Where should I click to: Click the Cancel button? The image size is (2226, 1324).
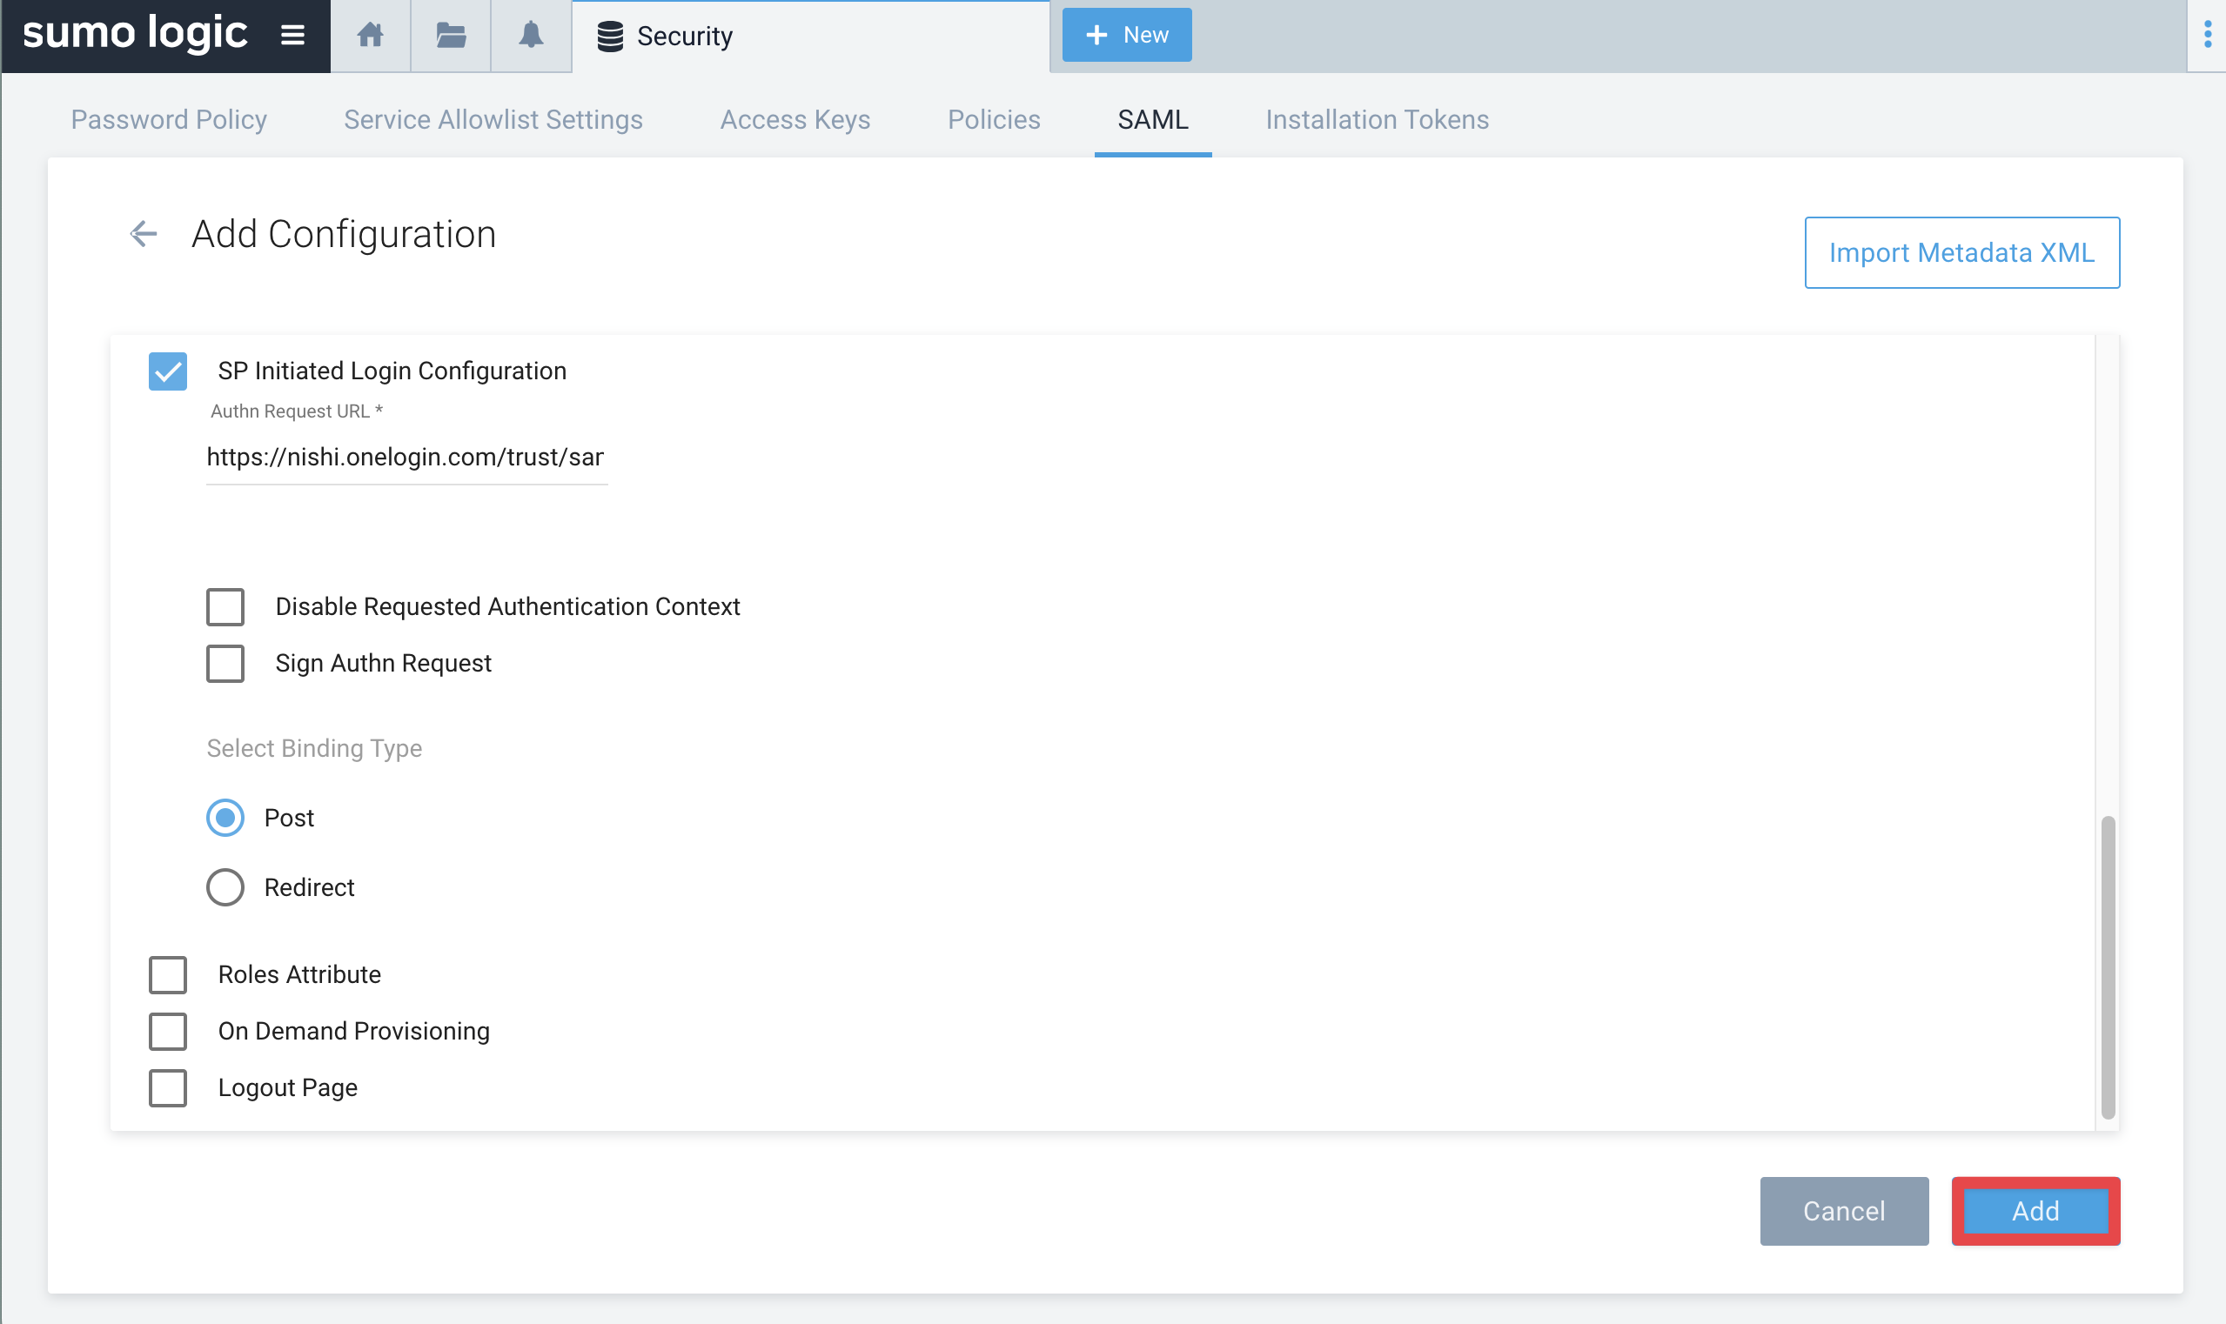pyautogui.click(x=1844, y=1211)
